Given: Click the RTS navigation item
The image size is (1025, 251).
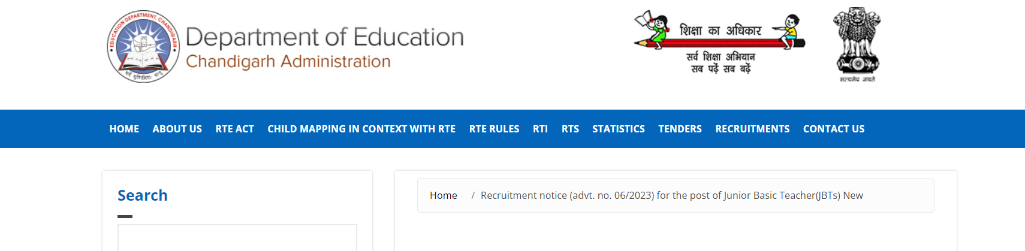Looking at the screenshot, I should click(x=570, y=129).
